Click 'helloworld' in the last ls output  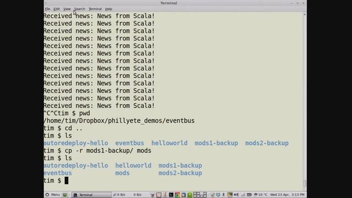pos(133,166)
